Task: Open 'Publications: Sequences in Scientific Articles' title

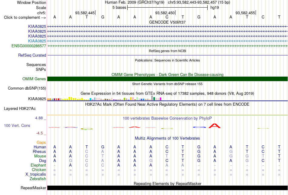Action: [167, 60]
